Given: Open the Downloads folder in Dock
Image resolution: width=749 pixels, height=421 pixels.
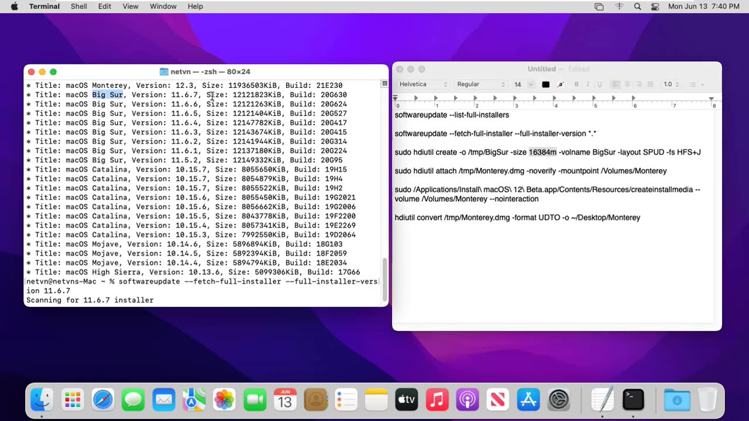Looking at the screenshot, I should pyautogui.click(x=677, y=400).
